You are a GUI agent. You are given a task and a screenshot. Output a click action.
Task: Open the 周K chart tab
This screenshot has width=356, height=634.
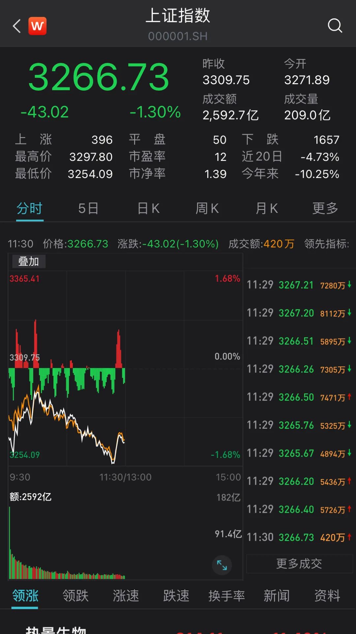(x=207, y=208)
